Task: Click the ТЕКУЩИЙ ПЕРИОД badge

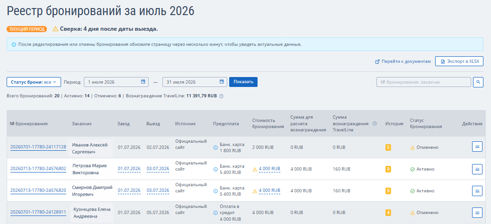Action: click(x=27, y=29)
